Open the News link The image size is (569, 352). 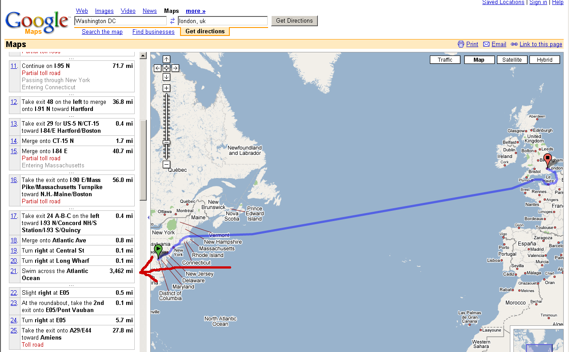pyautogui.click(x=150, y=11)
